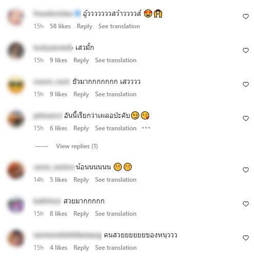
Task: Heart the comment with 6 likes
Action: [246, 118]
